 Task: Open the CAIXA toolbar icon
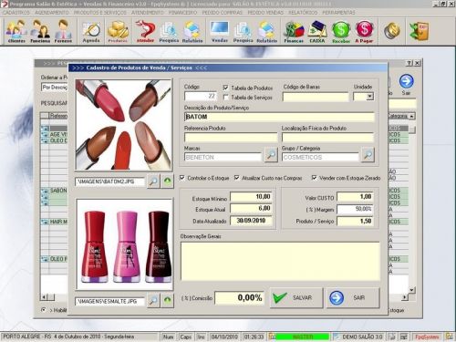click(317, 31)
